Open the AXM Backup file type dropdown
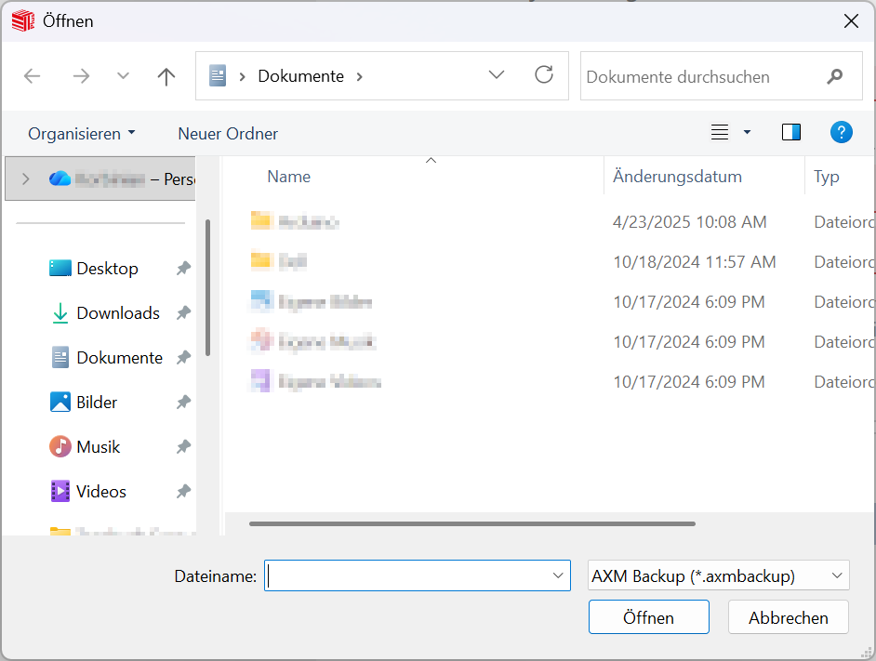The image size is (876, 661). click(719, 575)
